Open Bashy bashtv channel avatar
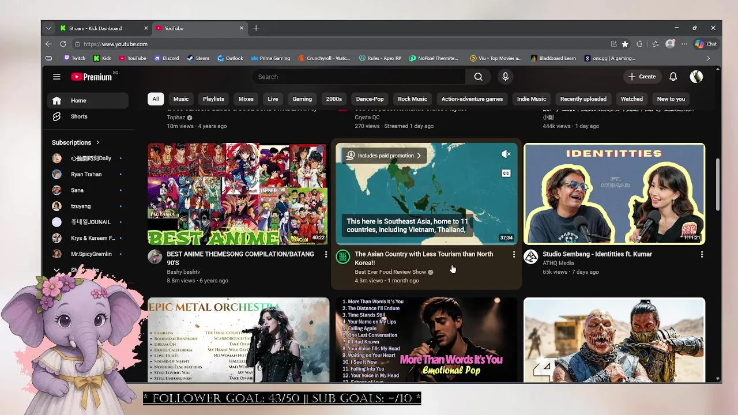The width and height of the screenshot is (738, 415). (x=155, y=256)
